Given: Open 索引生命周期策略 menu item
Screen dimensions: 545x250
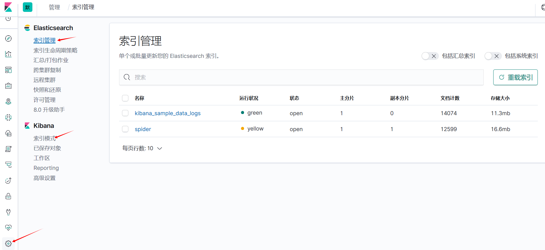Looking at the screenshot, I should 56,50.
